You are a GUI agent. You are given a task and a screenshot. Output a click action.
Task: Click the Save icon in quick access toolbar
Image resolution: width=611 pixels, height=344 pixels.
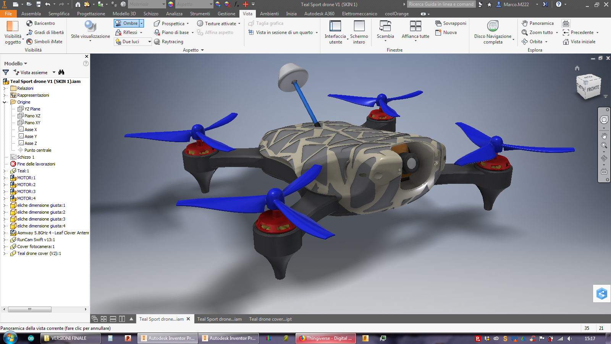pos(39,4)
